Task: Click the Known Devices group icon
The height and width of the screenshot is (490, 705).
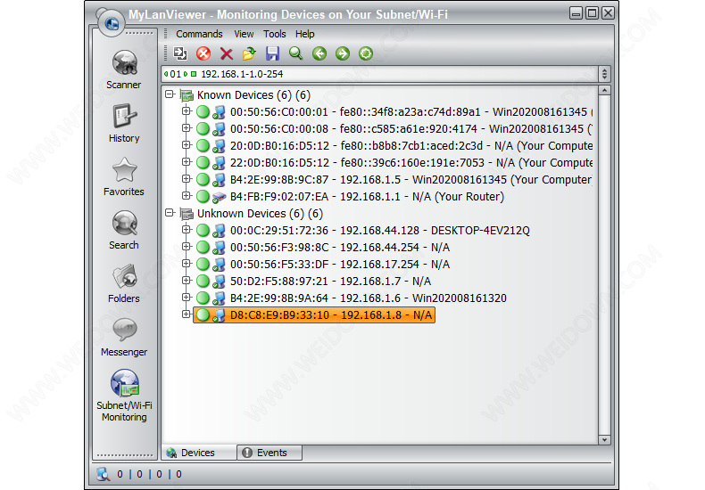Action: (187, 95)
